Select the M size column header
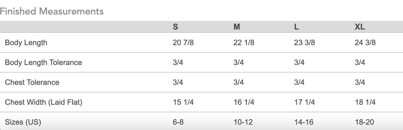 (237, 27)
